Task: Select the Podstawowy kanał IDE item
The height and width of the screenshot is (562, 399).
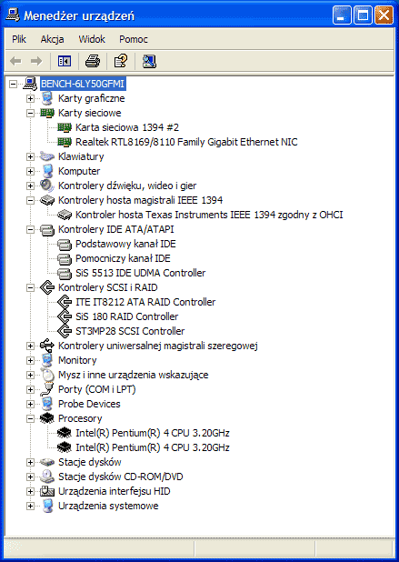Action: point(125,244)
